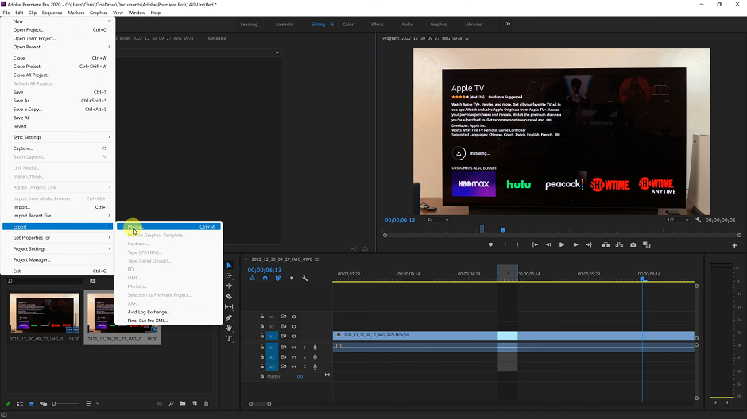The width and height of the screenshot is (747, 419).
Task: Open the 1/2 playback resolution dropdown
Action: (677, 220)
